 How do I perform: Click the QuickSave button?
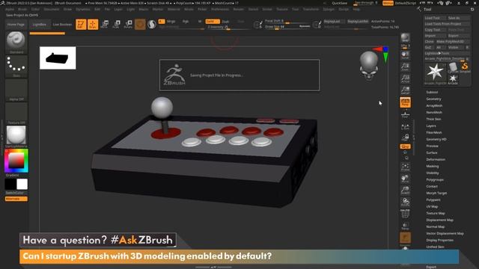coord(339,3)
